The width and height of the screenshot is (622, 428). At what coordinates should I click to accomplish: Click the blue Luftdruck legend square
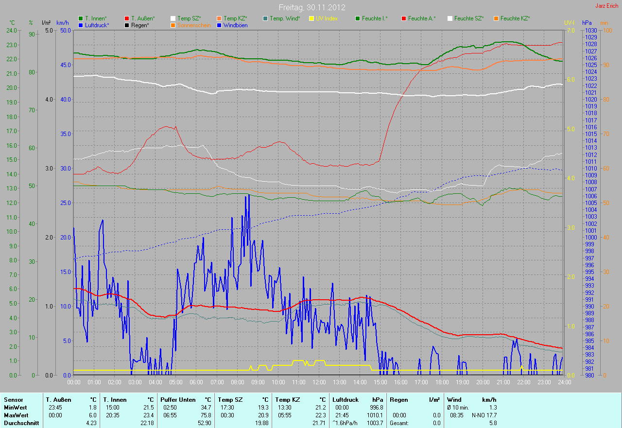click(x=81, y=25)
